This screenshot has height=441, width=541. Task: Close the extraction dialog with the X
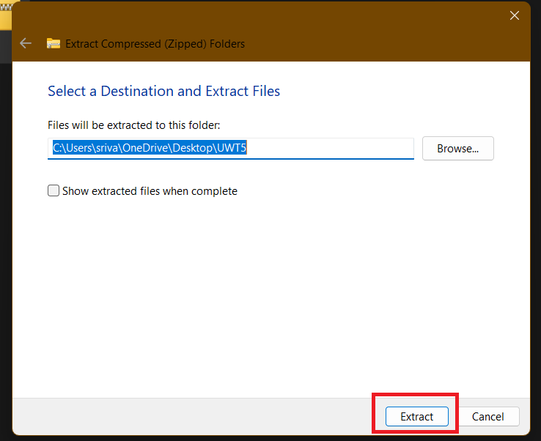click(x=515, y=15)
